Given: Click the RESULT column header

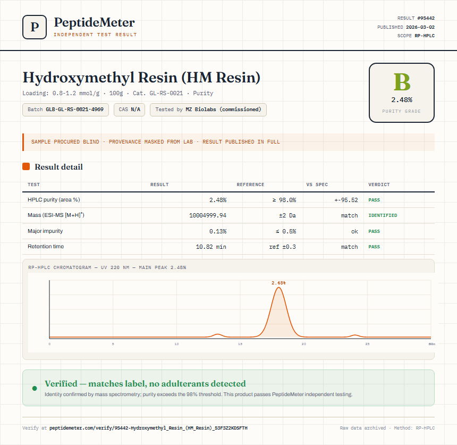Looking at the screenshot, I should click(159, 184).
